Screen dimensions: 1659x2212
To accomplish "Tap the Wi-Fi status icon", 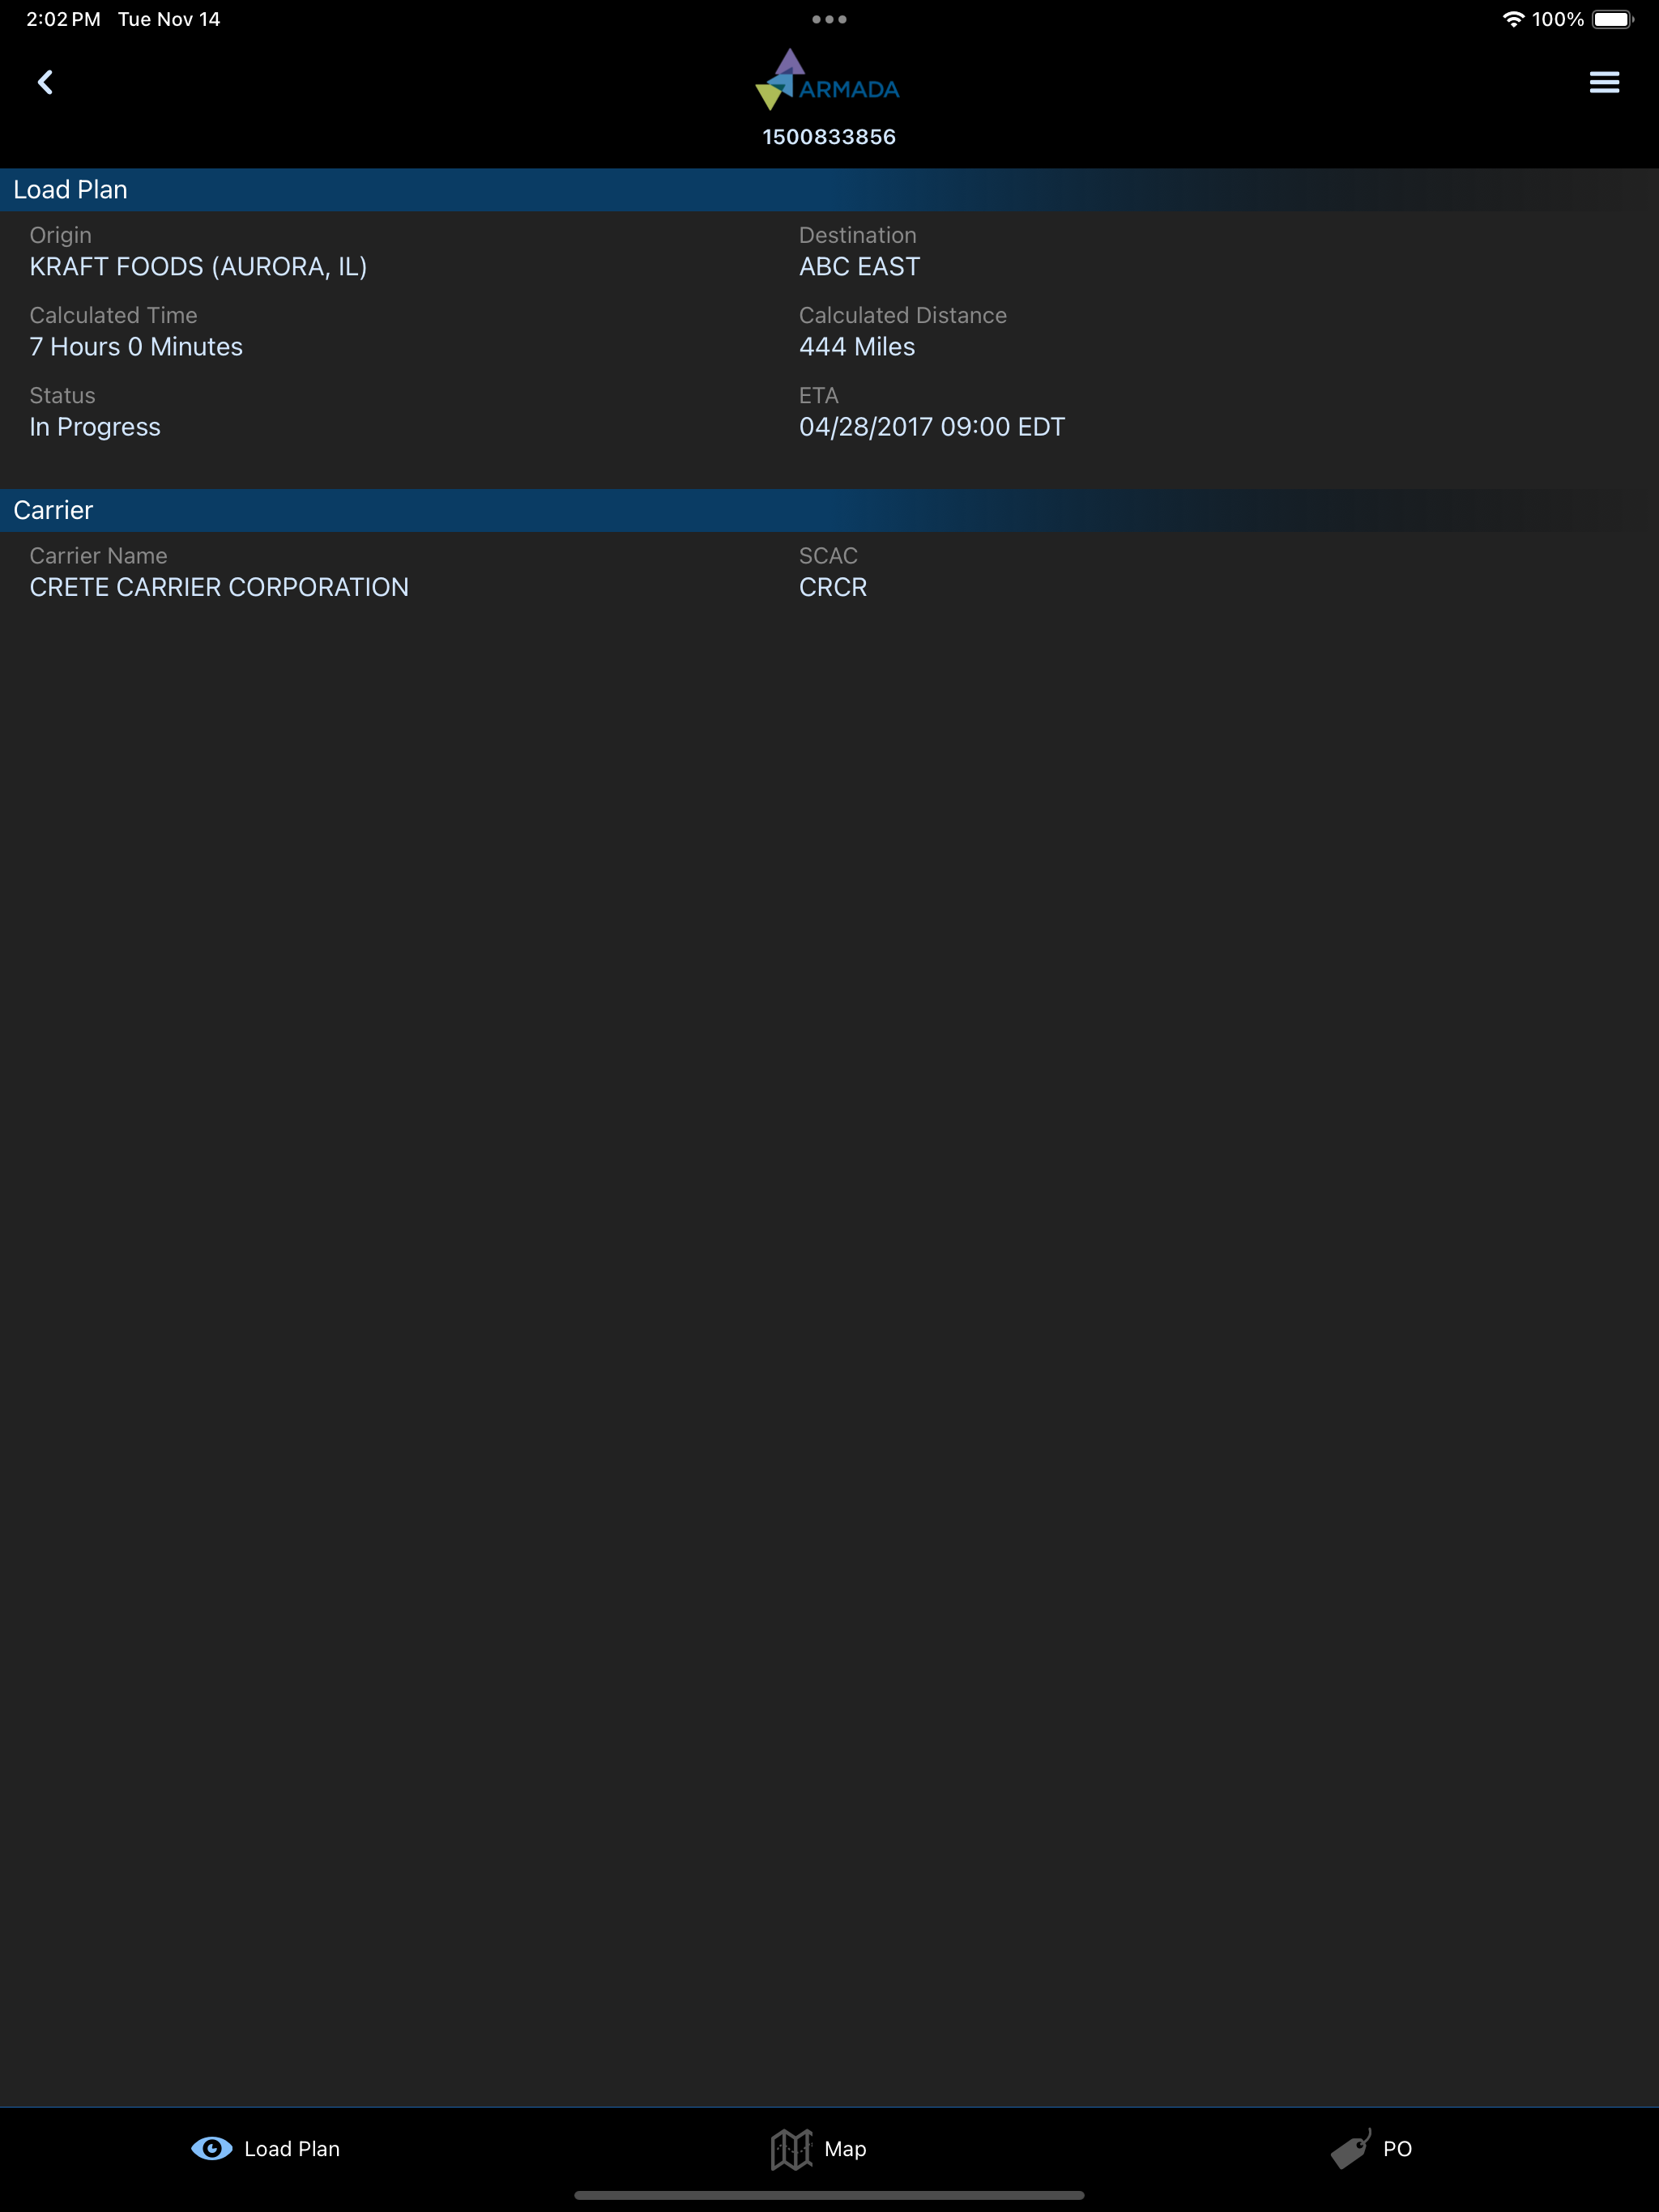I will click(1513, 19).
